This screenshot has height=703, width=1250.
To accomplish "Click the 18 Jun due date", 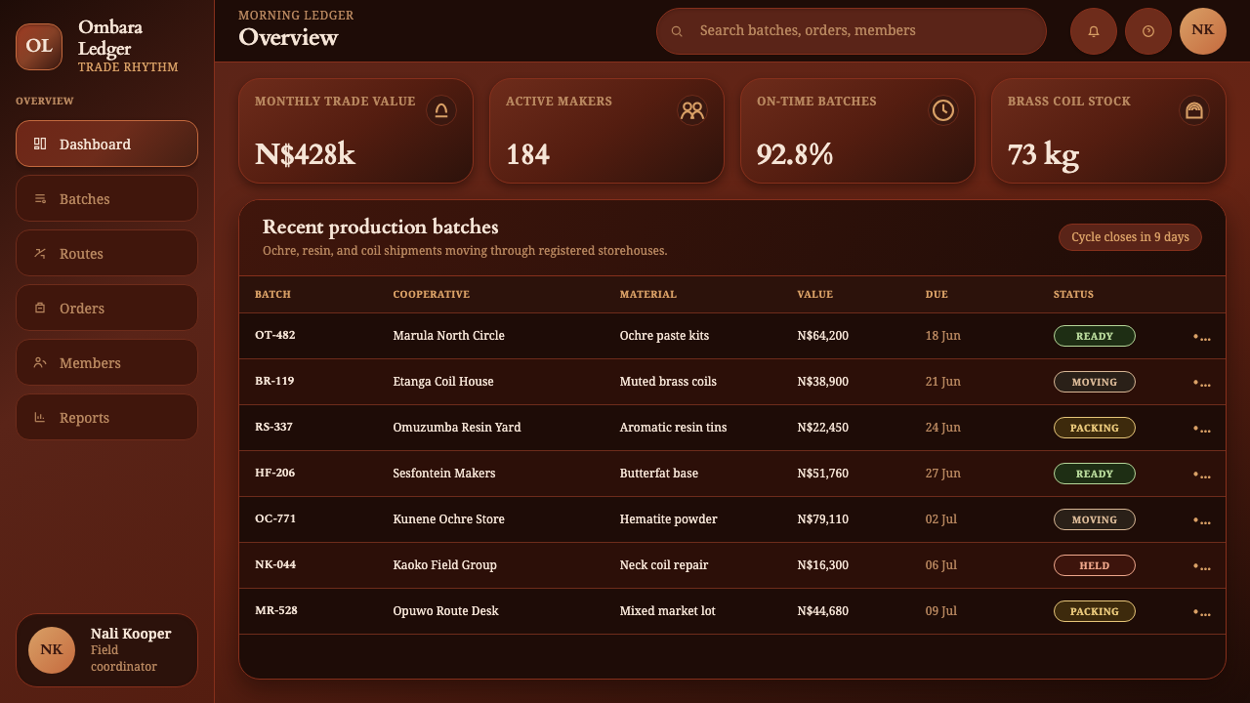I will click(x=942, y=336).
